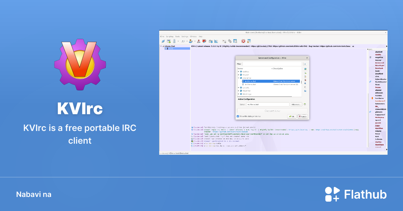Click the clear icon next to the Advanced button

click(x=305, y=104)
